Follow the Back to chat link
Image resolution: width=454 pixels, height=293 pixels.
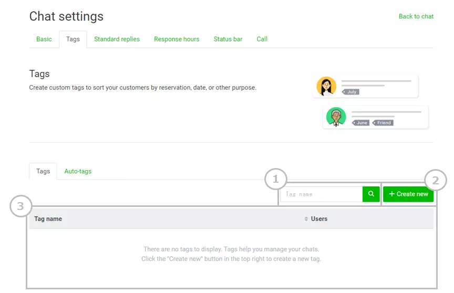[416, 16]
